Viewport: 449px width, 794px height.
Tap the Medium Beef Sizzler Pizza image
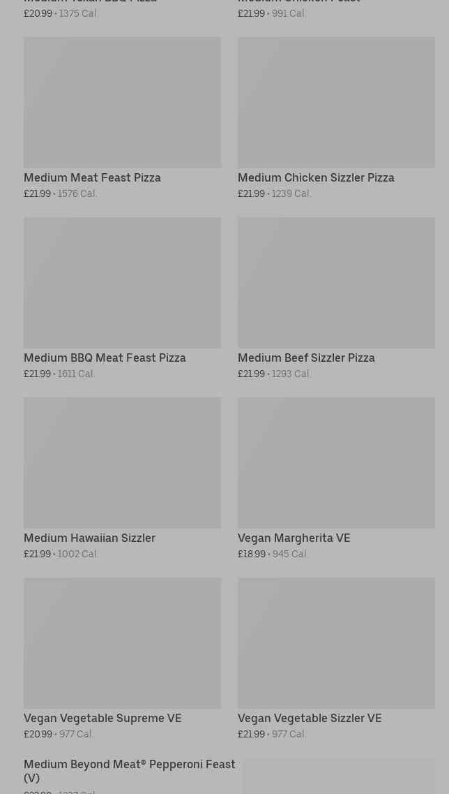[336, 282]
